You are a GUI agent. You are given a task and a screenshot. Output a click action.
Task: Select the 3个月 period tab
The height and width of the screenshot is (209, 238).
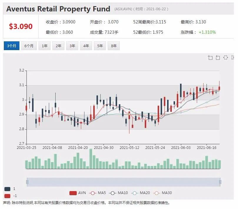[x=11, y=46]
